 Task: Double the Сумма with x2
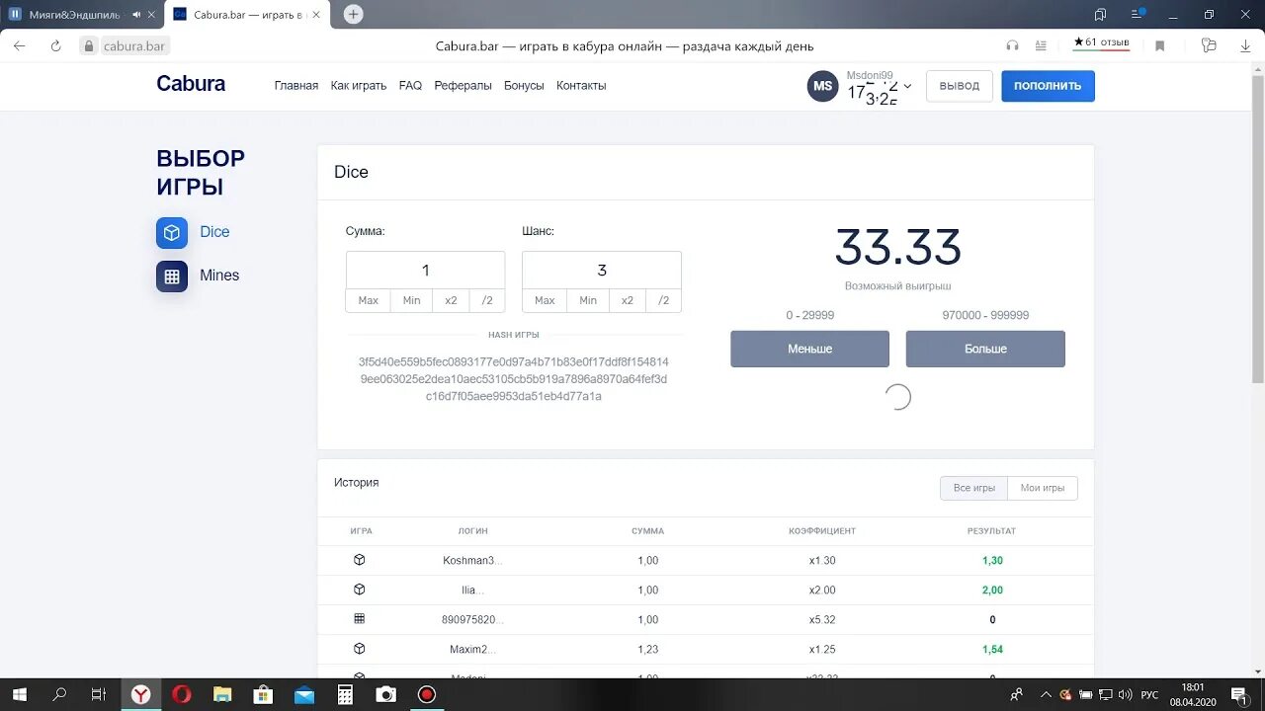(x=451, y=300)
